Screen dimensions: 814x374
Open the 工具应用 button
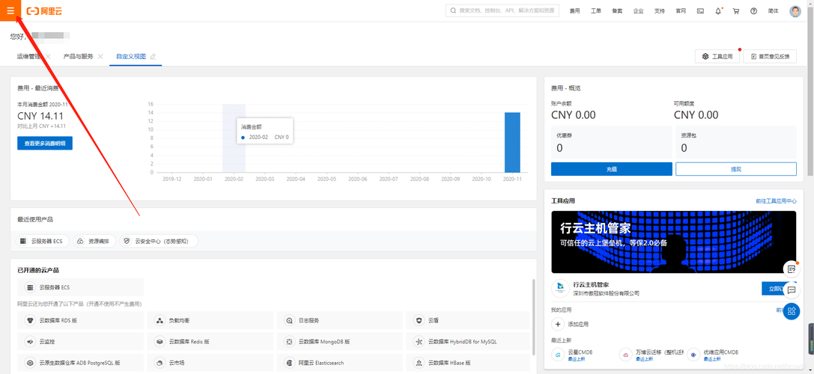click(717, 57)
